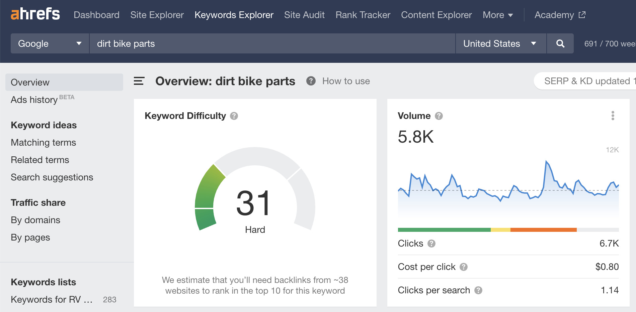
Task: Expand the More navigation menu
Action: [497, 15]
